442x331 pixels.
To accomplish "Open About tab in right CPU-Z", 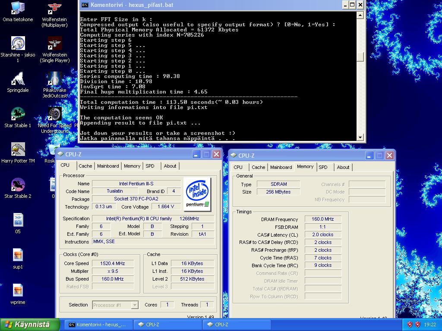I will pyautogui.click(x=343, y=167).
